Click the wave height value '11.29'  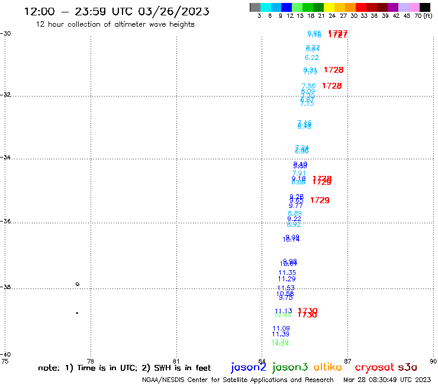(287, 279)
